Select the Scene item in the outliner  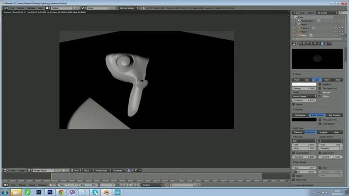300,17
